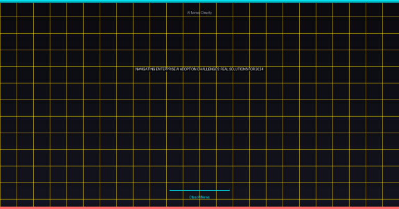This screenshot has width=399, height=209.
Task: Click the word "News" in the site title
Action: point(195,12)
